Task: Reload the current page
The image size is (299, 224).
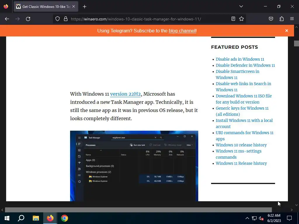Action: (28, 19)
